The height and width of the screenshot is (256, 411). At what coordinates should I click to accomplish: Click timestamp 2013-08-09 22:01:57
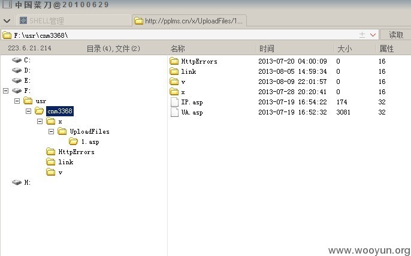[x=292, y=82]
